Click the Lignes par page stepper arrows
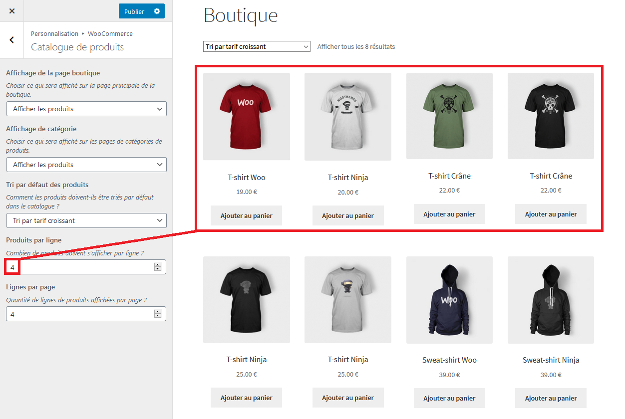Viewport: 625px width, 419px height. pos(158,314)
